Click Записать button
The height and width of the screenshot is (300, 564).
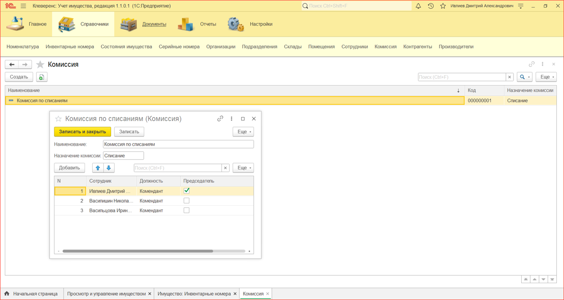click(x=129, y=132)
